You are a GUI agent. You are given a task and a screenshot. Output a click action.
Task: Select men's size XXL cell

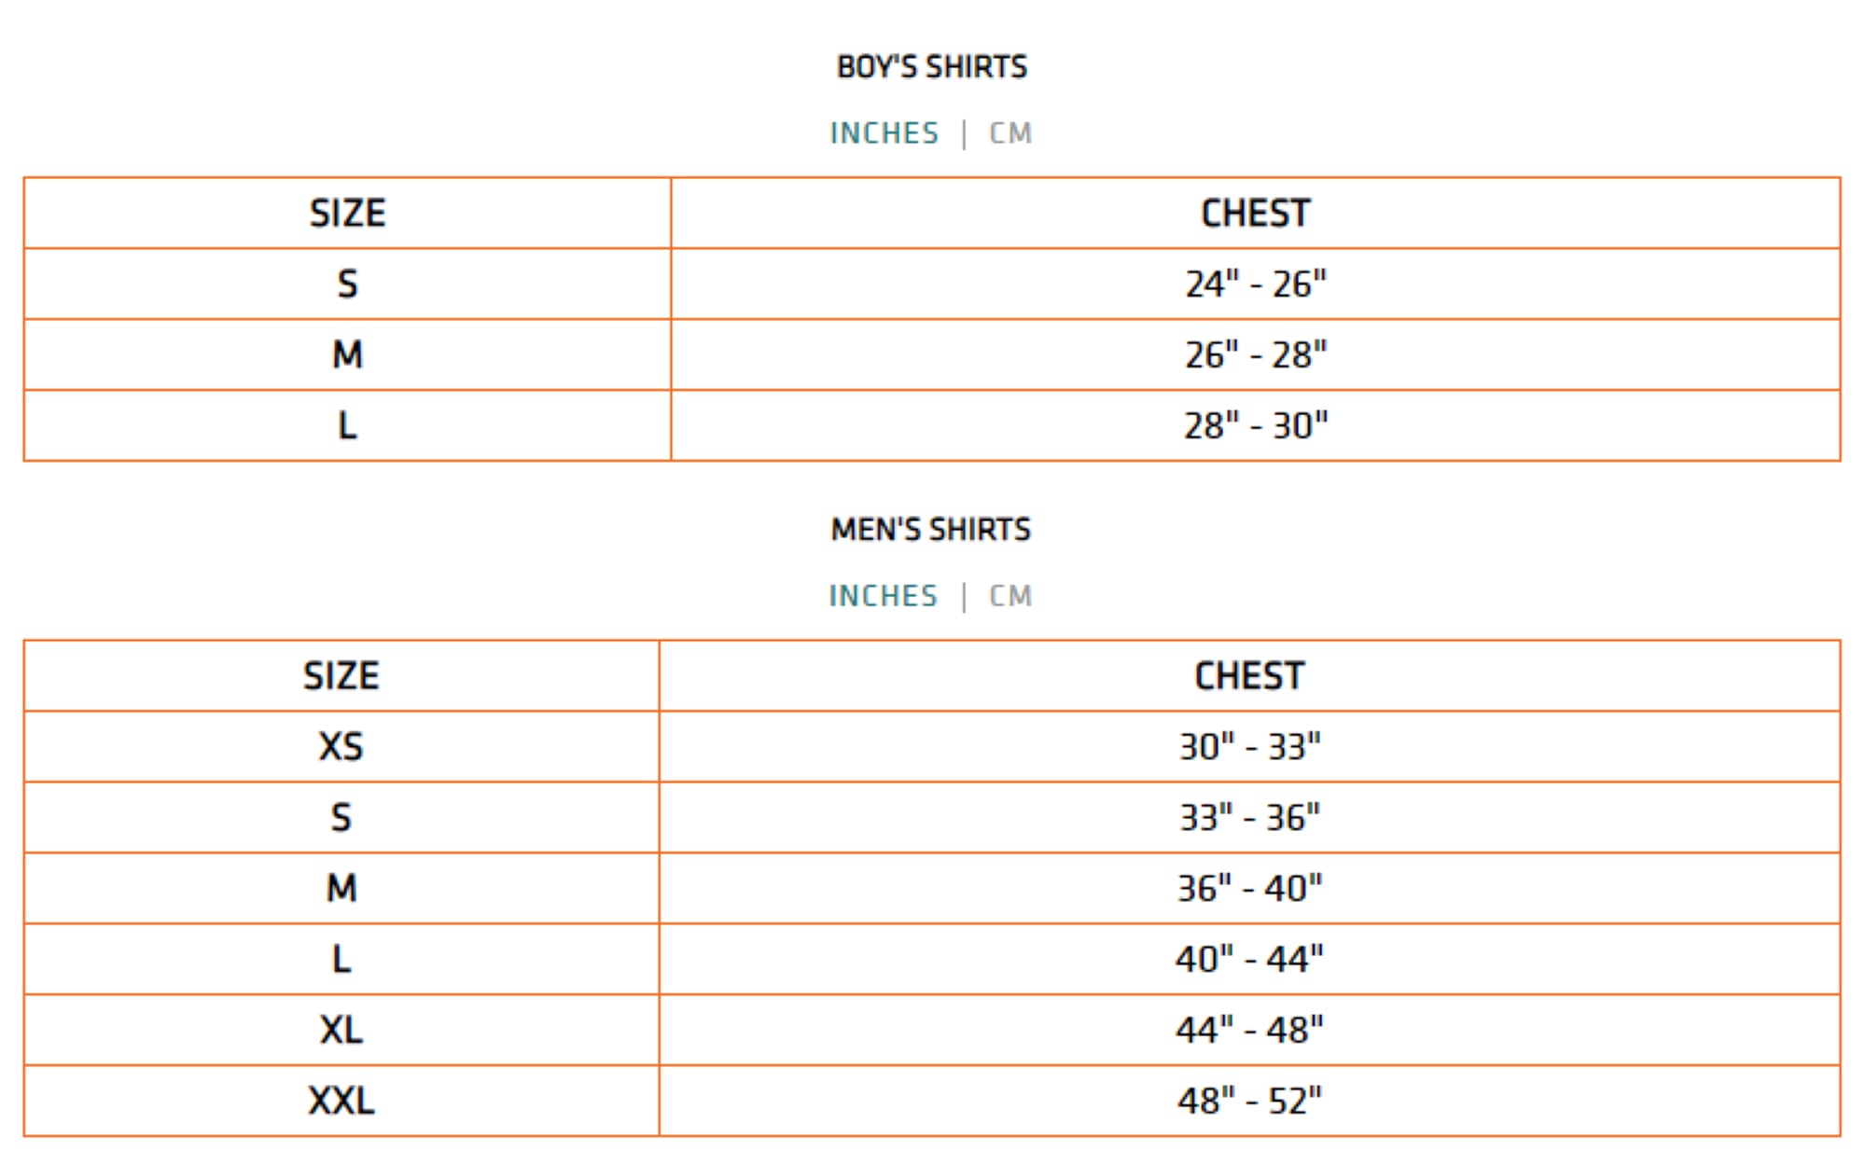point(341,1101)
